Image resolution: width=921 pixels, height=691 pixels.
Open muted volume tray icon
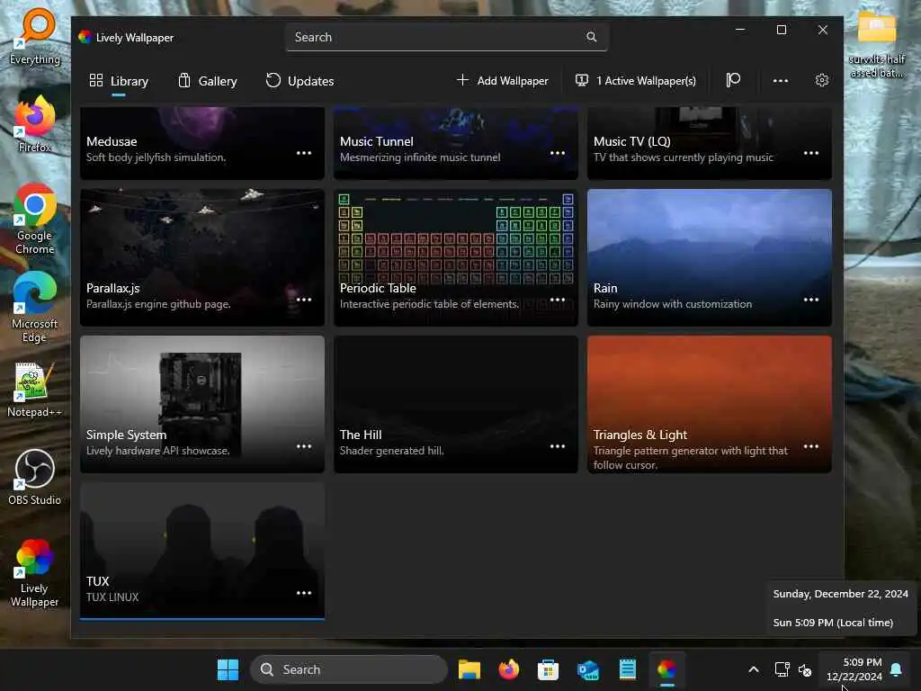click(x=805, y=669)
